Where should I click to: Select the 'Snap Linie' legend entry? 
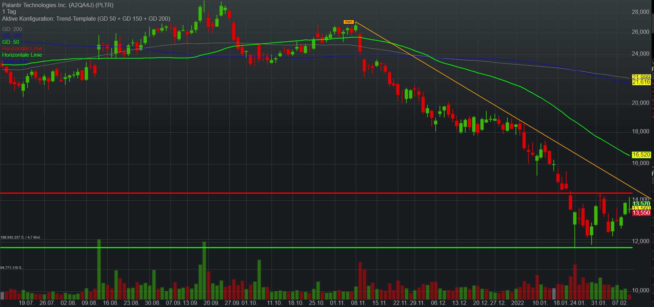pos(15,61)
